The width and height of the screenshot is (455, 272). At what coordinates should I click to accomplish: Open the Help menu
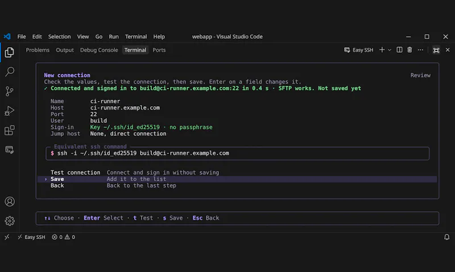(159, 36)
